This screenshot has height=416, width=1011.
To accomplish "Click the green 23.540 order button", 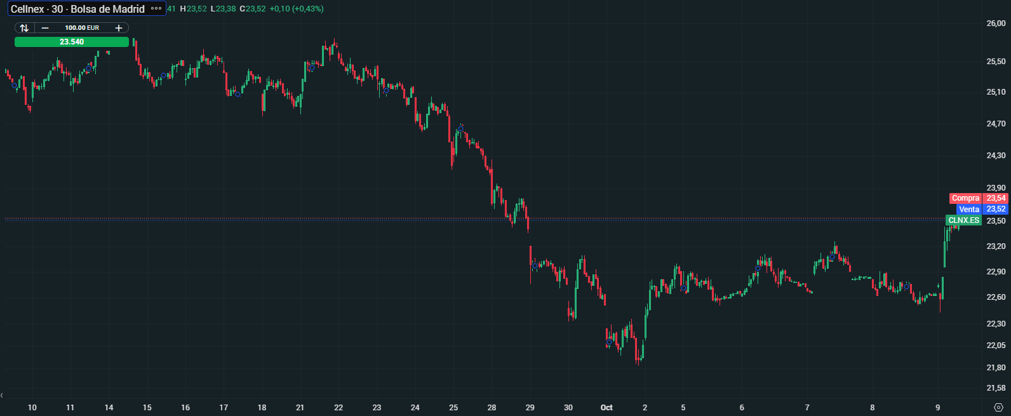I will coord(72,42).
